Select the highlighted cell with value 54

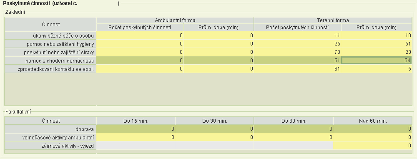(x=377, y=61)
